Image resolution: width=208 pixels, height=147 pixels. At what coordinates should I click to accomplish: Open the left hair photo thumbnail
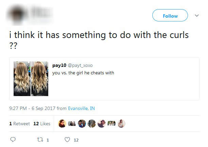(22, 78)
